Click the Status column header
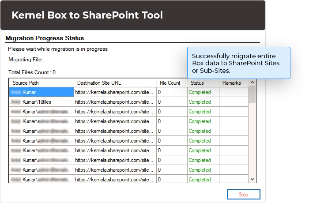 point(203,83)
